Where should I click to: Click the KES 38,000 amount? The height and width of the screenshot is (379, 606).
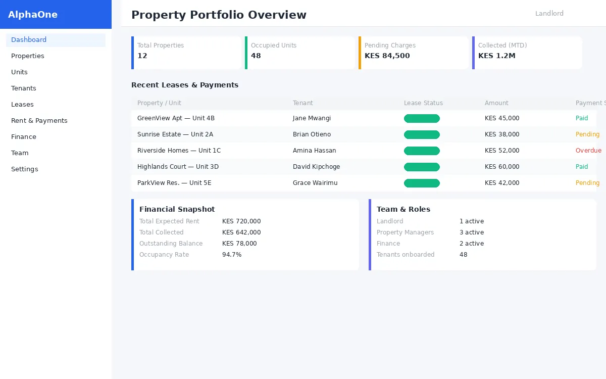tap(502, 134)
